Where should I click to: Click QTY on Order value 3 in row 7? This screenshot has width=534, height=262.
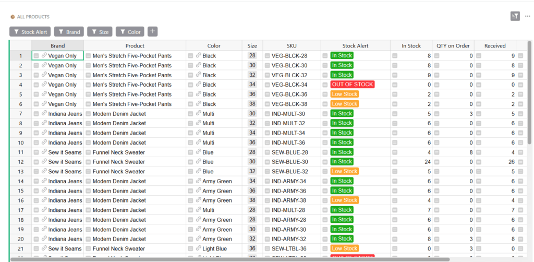[471, 114]
